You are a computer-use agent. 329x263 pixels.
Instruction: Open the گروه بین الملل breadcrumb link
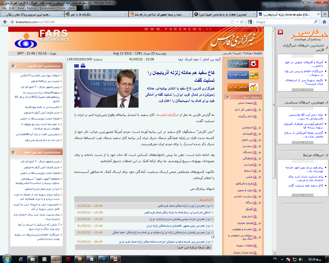click(x=212, y=59)
